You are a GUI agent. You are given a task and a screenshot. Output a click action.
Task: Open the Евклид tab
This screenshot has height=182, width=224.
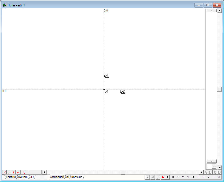(11, 177)
